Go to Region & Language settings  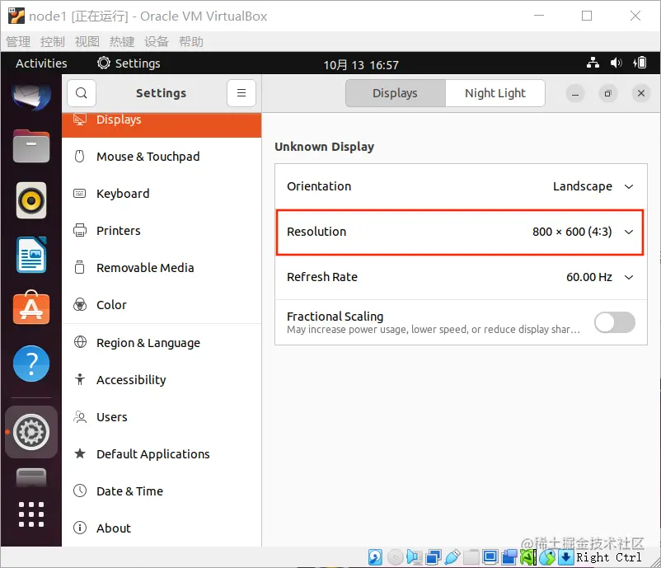[x=162, y=343]
